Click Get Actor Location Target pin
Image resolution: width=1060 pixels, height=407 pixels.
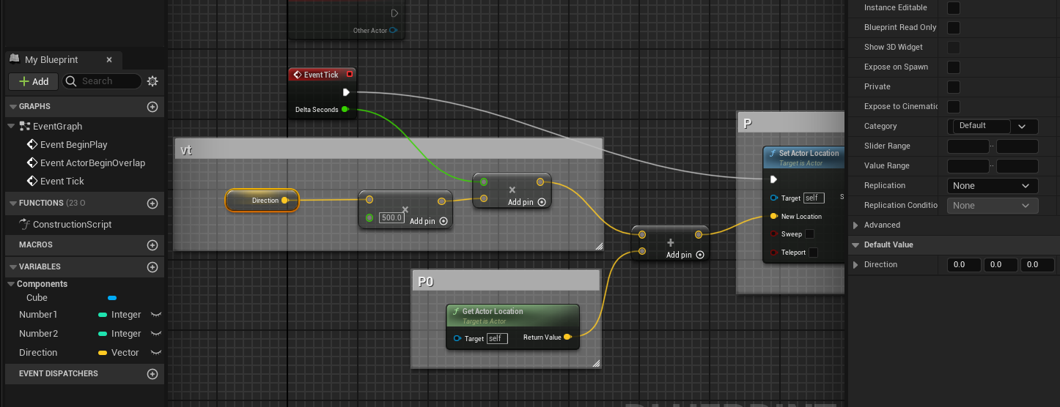coord(457,338)
